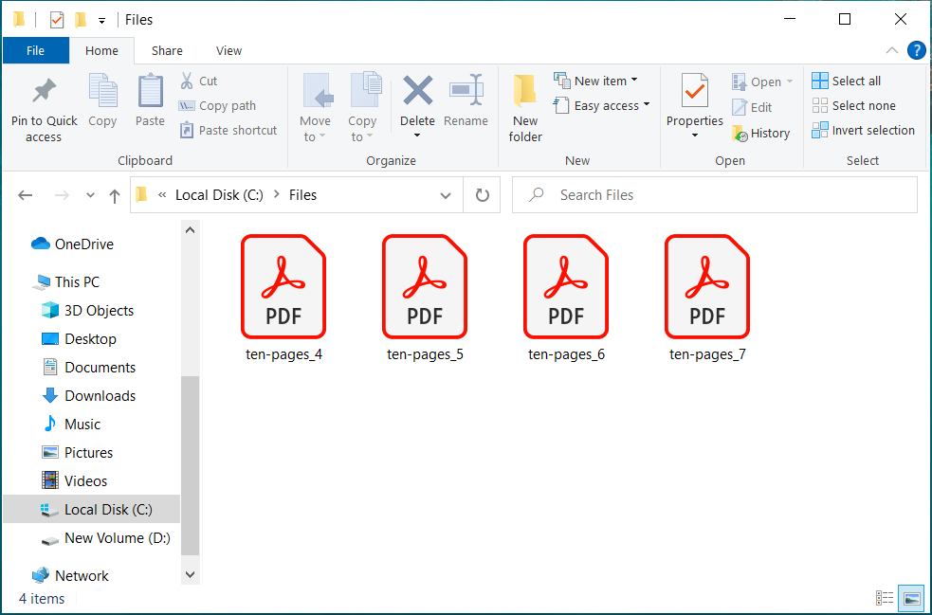Click the Select all icon
932x615 pixels.
(820, 81)
